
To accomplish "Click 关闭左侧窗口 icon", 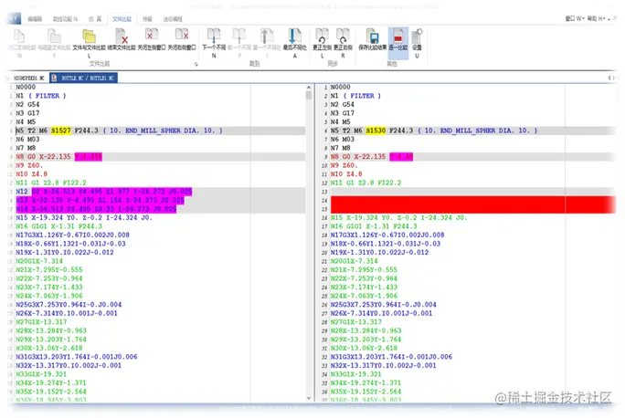I will pos(152,36).
